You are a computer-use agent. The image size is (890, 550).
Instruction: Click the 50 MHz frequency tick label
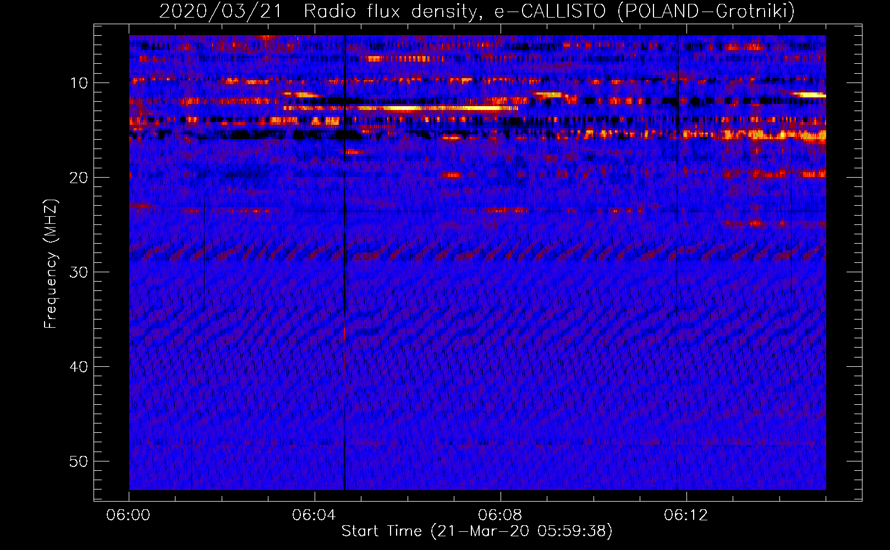[x=79, y=461]
